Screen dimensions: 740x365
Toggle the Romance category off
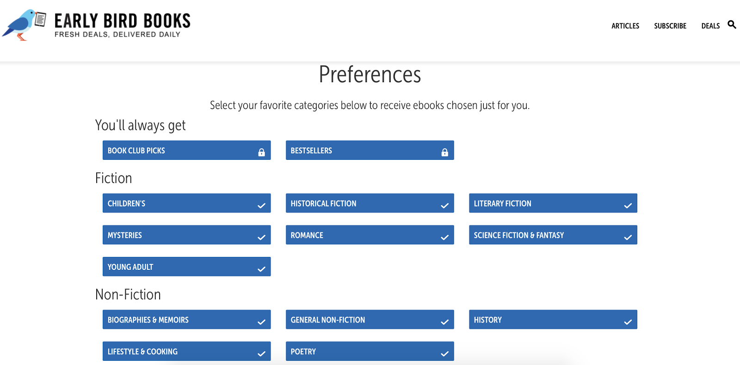coord(370,235)
